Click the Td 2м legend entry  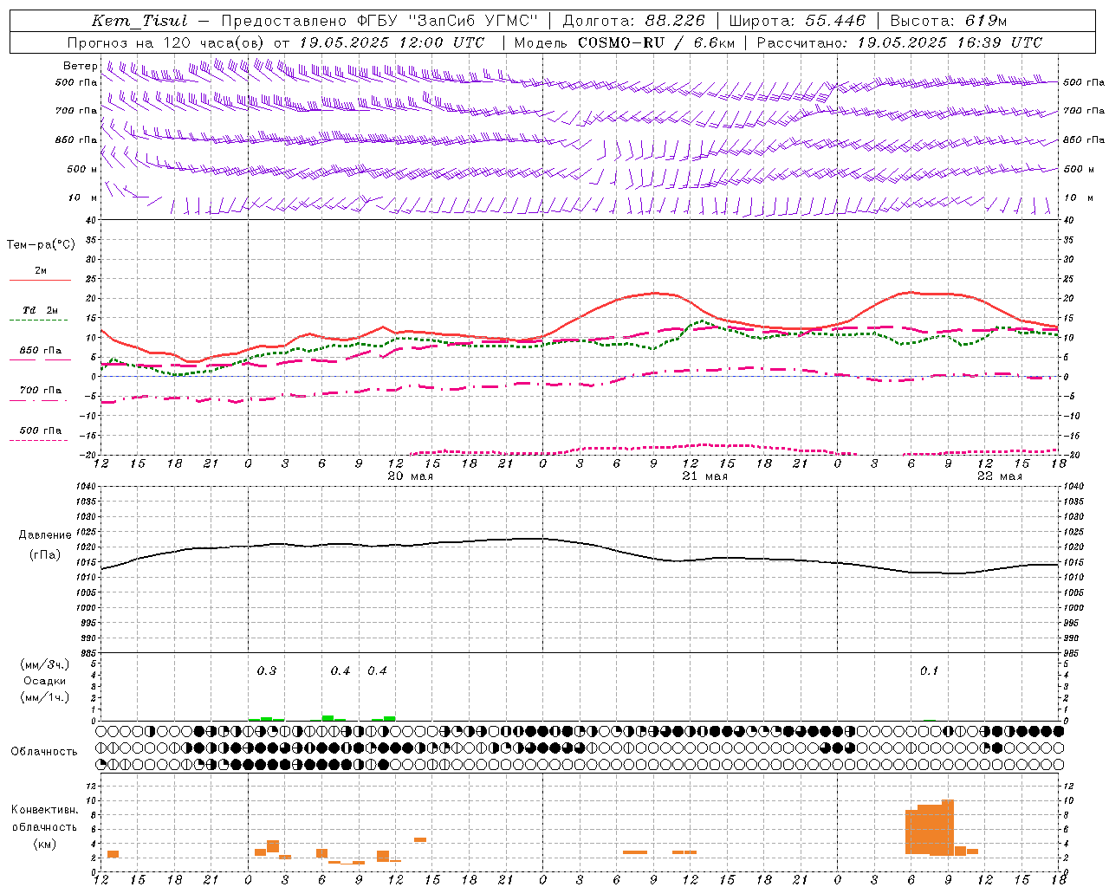(41, 310)
